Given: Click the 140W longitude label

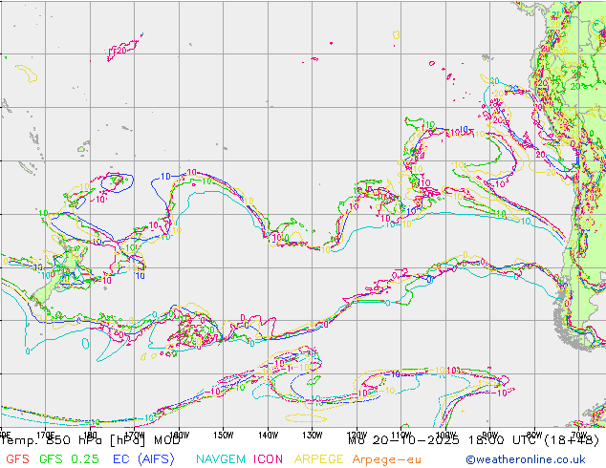Looking at the screenshot, I should pyautogui.click(x=269, y=436).
